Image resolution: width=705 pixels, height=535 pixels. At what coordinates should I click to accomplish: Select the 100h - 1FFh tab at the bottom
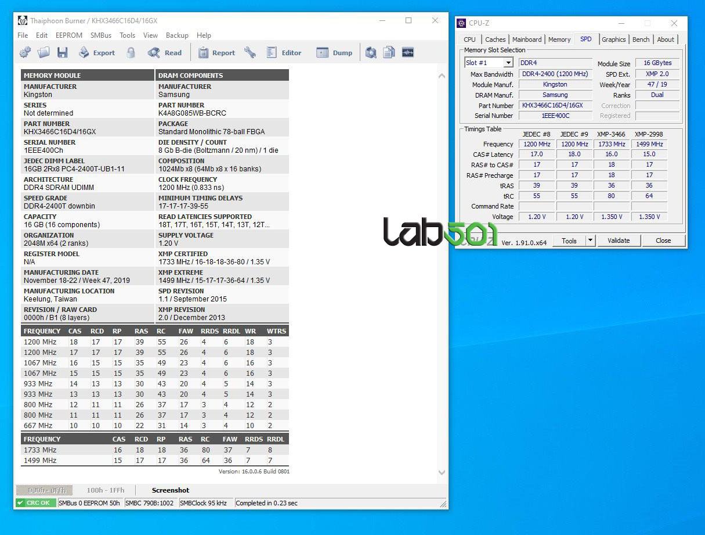tap(106, 490)
